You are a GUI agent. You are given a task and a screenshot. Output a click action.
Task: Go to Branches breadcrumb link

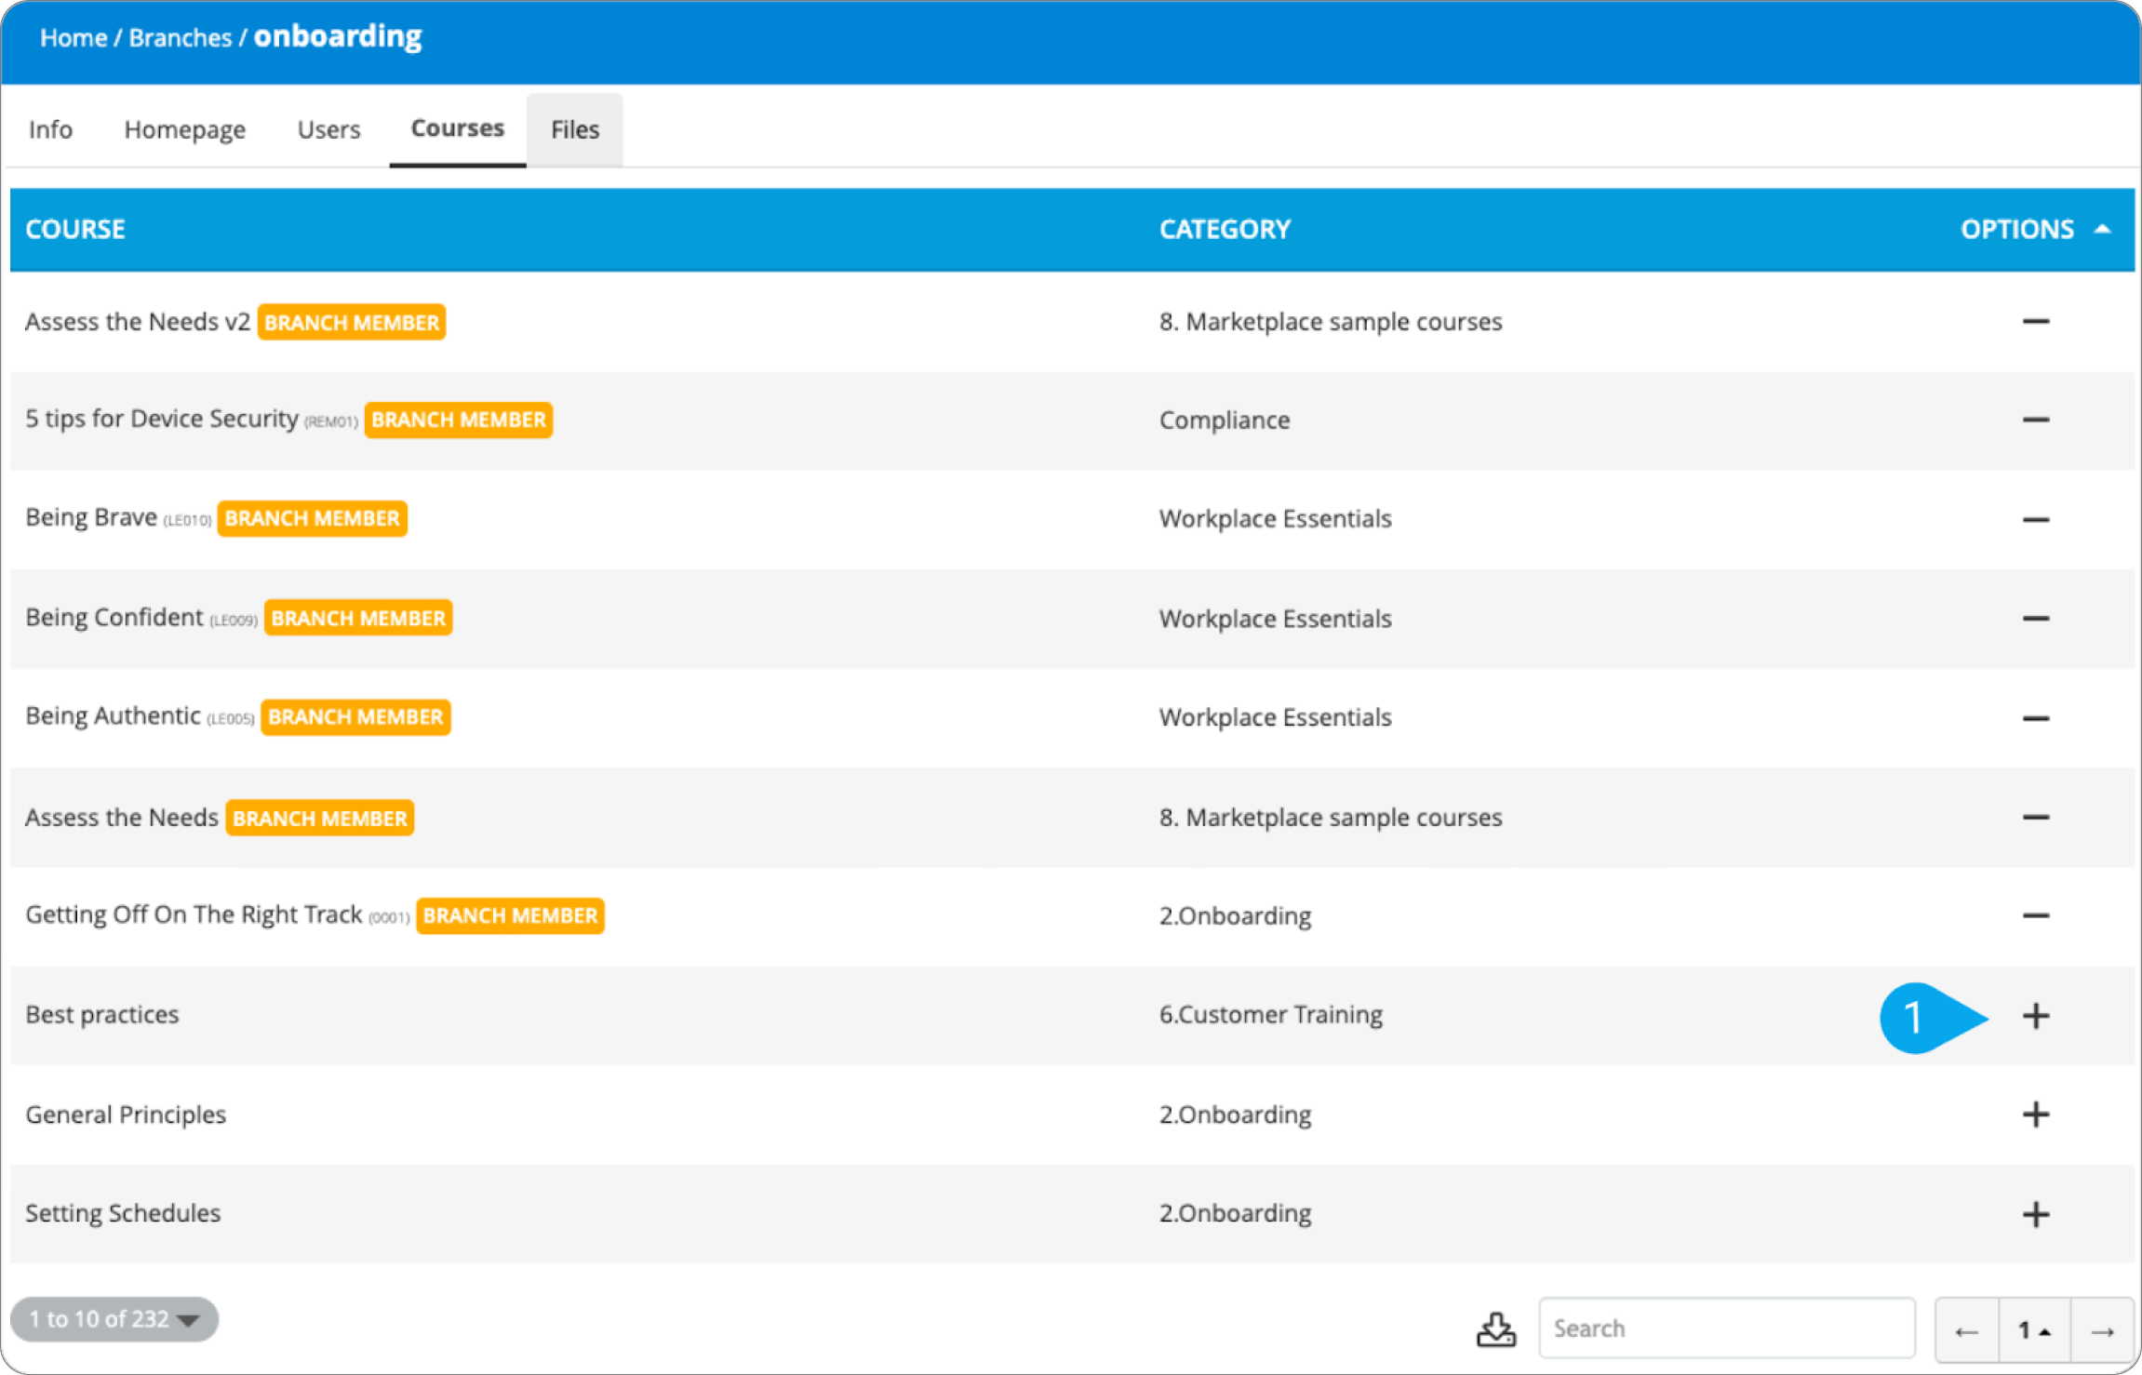click(x=180, y=38)
